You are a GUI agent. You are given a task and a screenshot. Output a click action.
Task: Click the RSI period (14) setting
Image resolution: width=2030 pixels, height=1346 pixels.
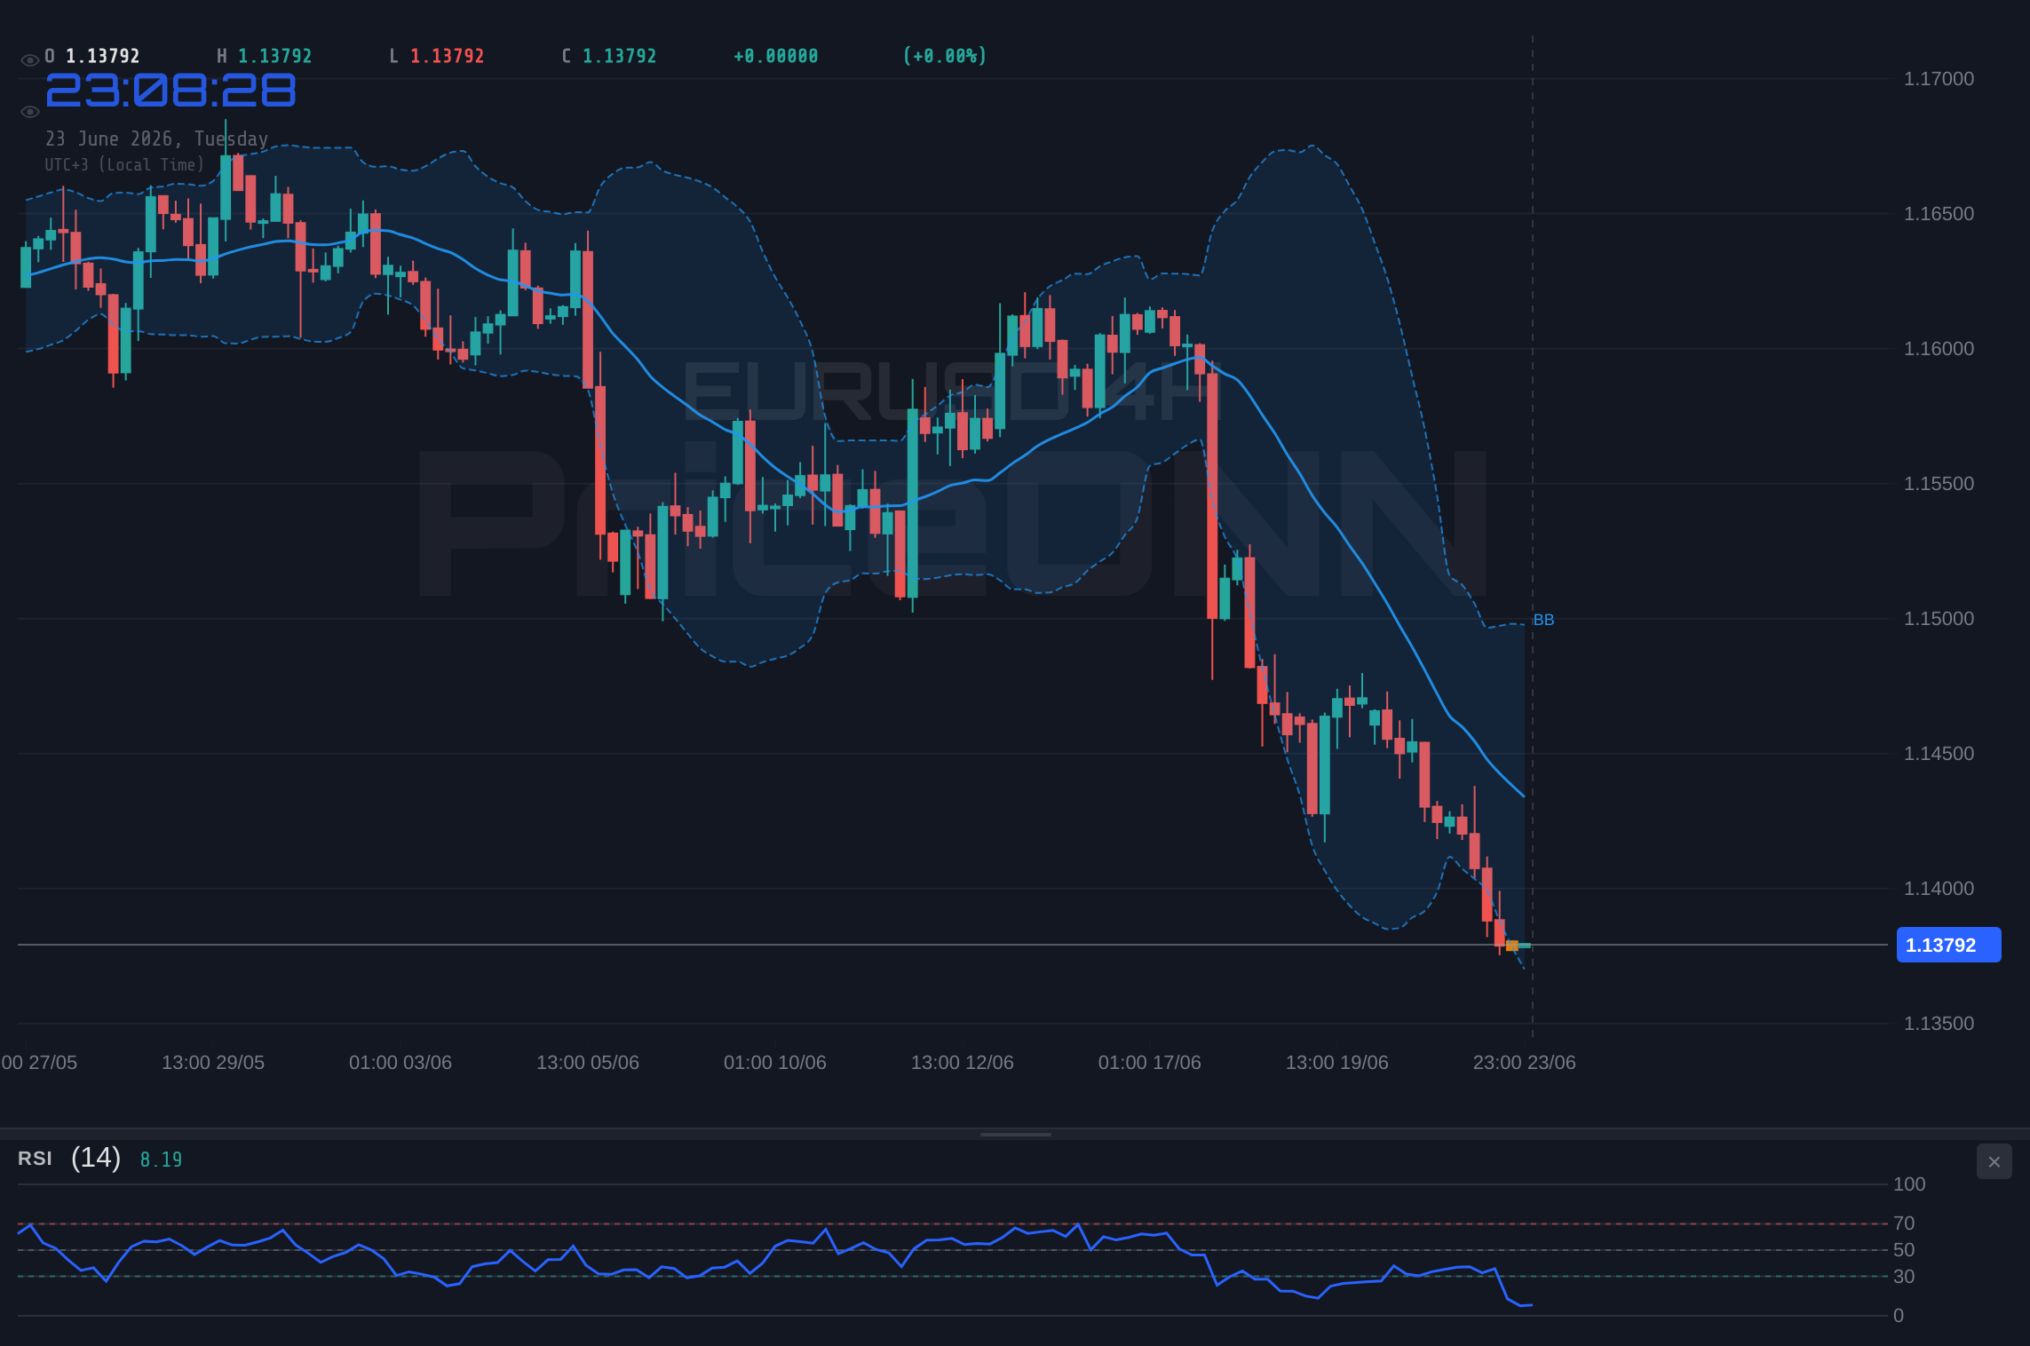pos(96,1158)
